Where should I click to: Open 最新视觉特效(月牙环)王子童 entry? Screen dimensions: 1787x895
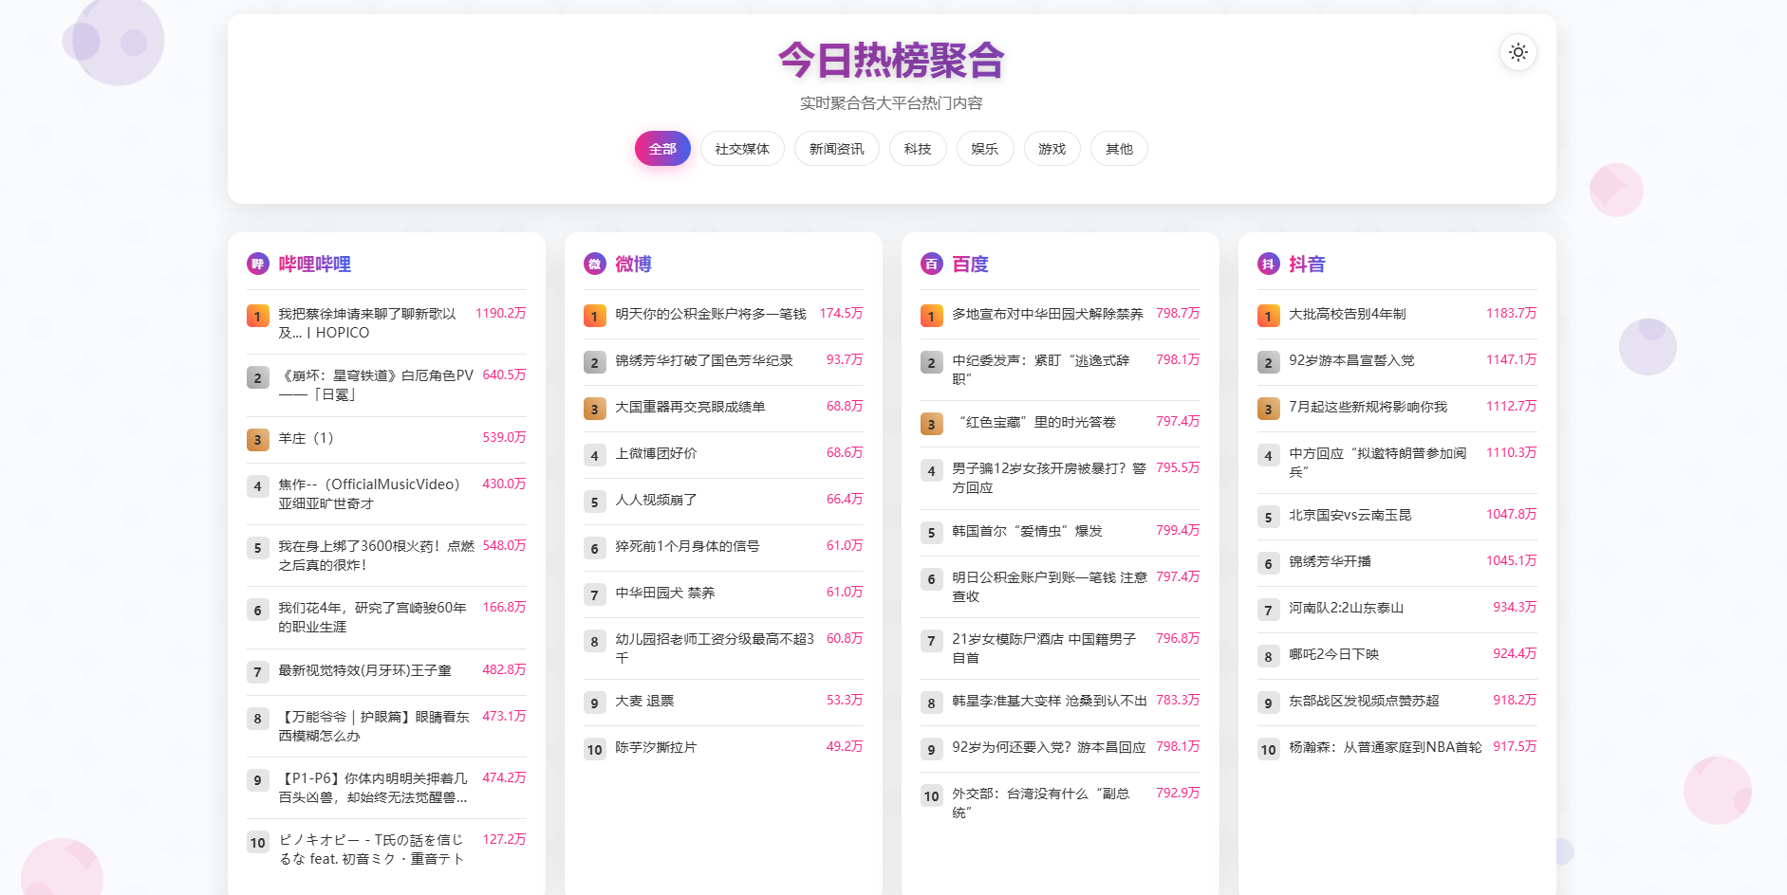point(364,670)
